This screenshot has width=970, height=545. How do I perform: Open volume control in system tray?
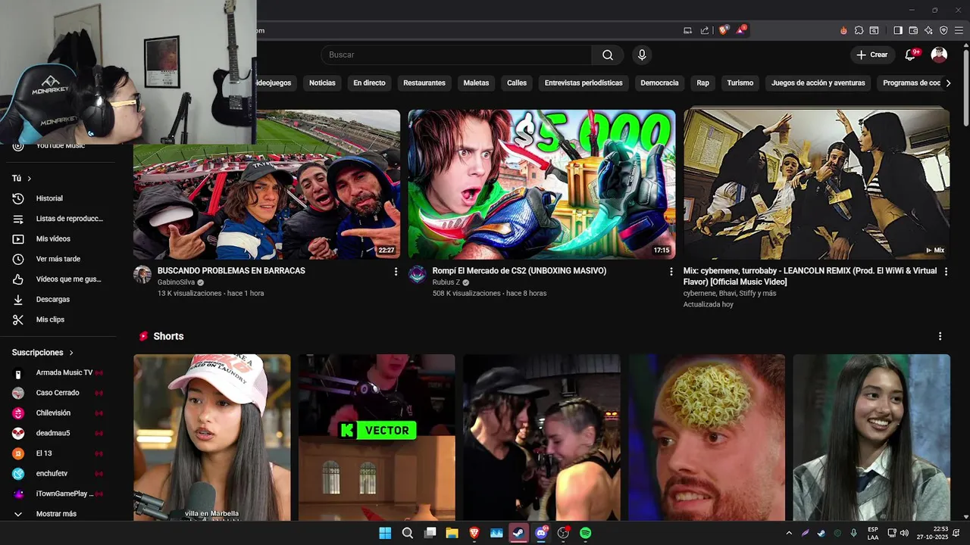coord(904,533)
